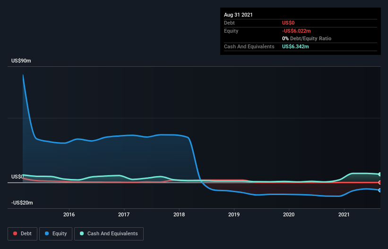Viewport: 388px width, 249px height.
Task: Click the Debt label in tooltip
Action: pyautogui.click(x=229, y=23)
